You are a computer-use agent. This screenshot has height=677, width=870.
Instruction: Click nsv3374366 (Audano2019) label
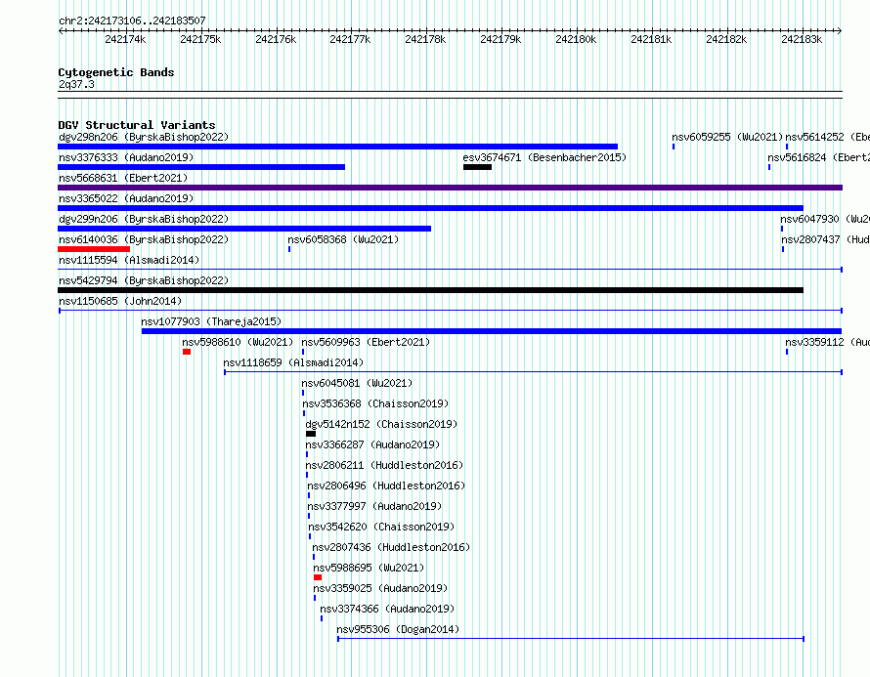click(387, 609)
